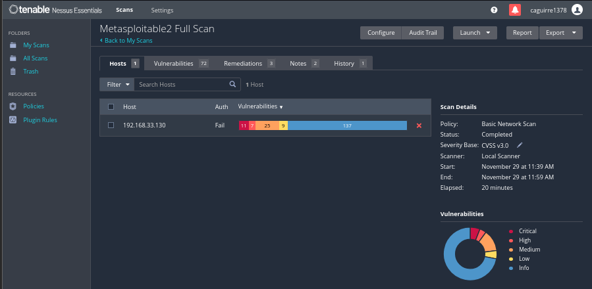This screenshot has height=289, width=592.
Task: Open the Trash folder
Action: pos(30,72)
